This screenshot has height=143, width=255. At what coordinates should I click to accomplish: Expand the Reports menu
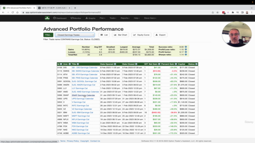coord(125,18)
